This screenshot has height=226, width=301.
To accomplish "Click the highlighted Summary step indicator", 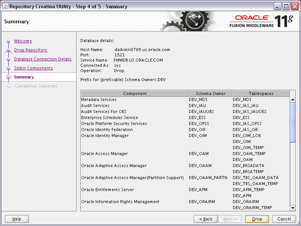I will pyautogui.click(x=9, y=77).
